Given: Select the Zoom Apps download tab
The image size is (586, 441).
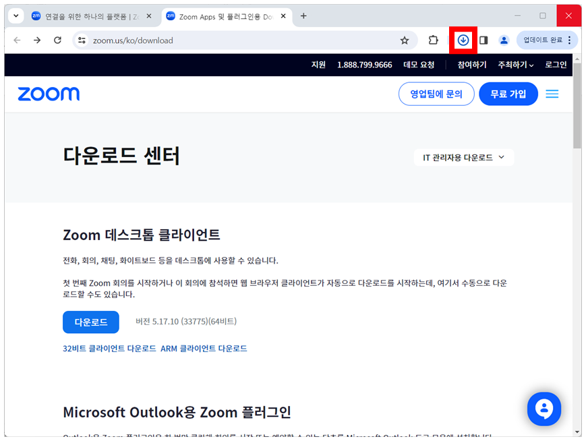Looking at the screenshot, I should 226,16.
